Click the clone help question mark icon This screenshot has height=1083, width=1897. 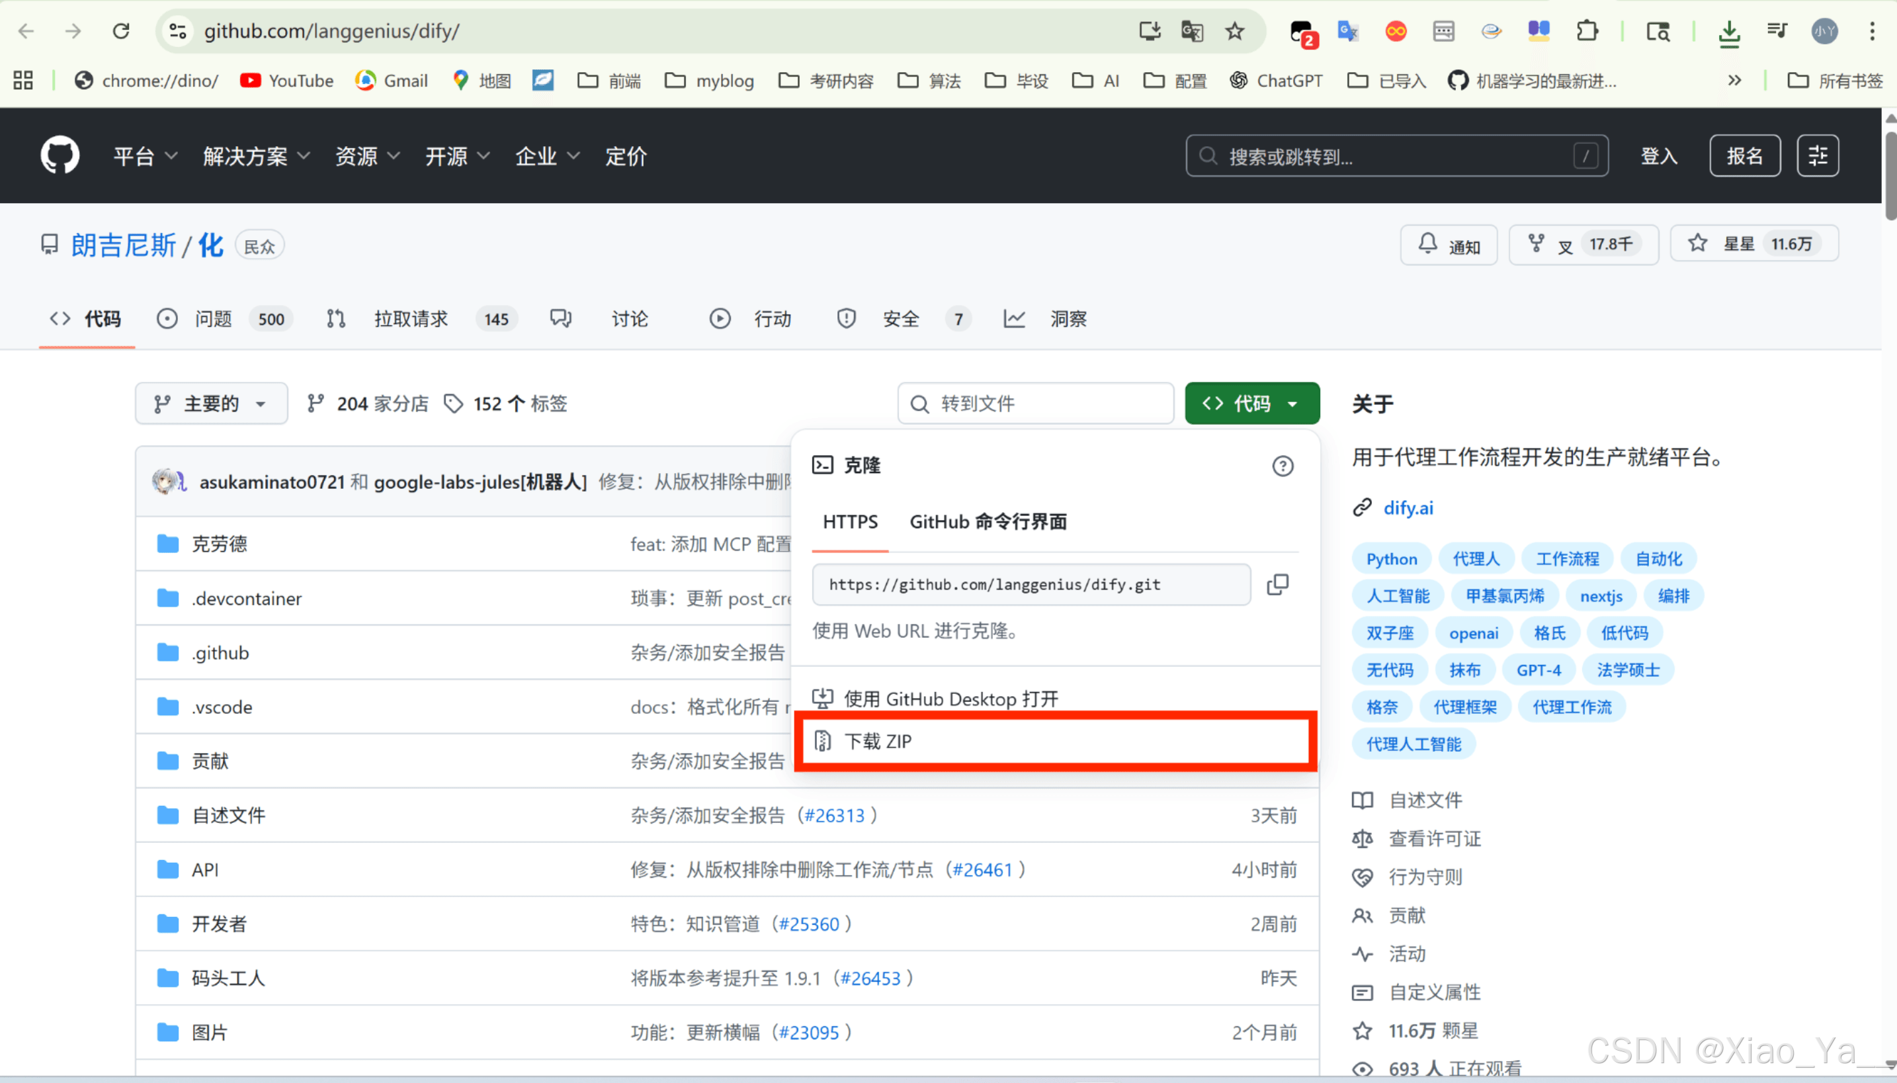point(1282,466)
